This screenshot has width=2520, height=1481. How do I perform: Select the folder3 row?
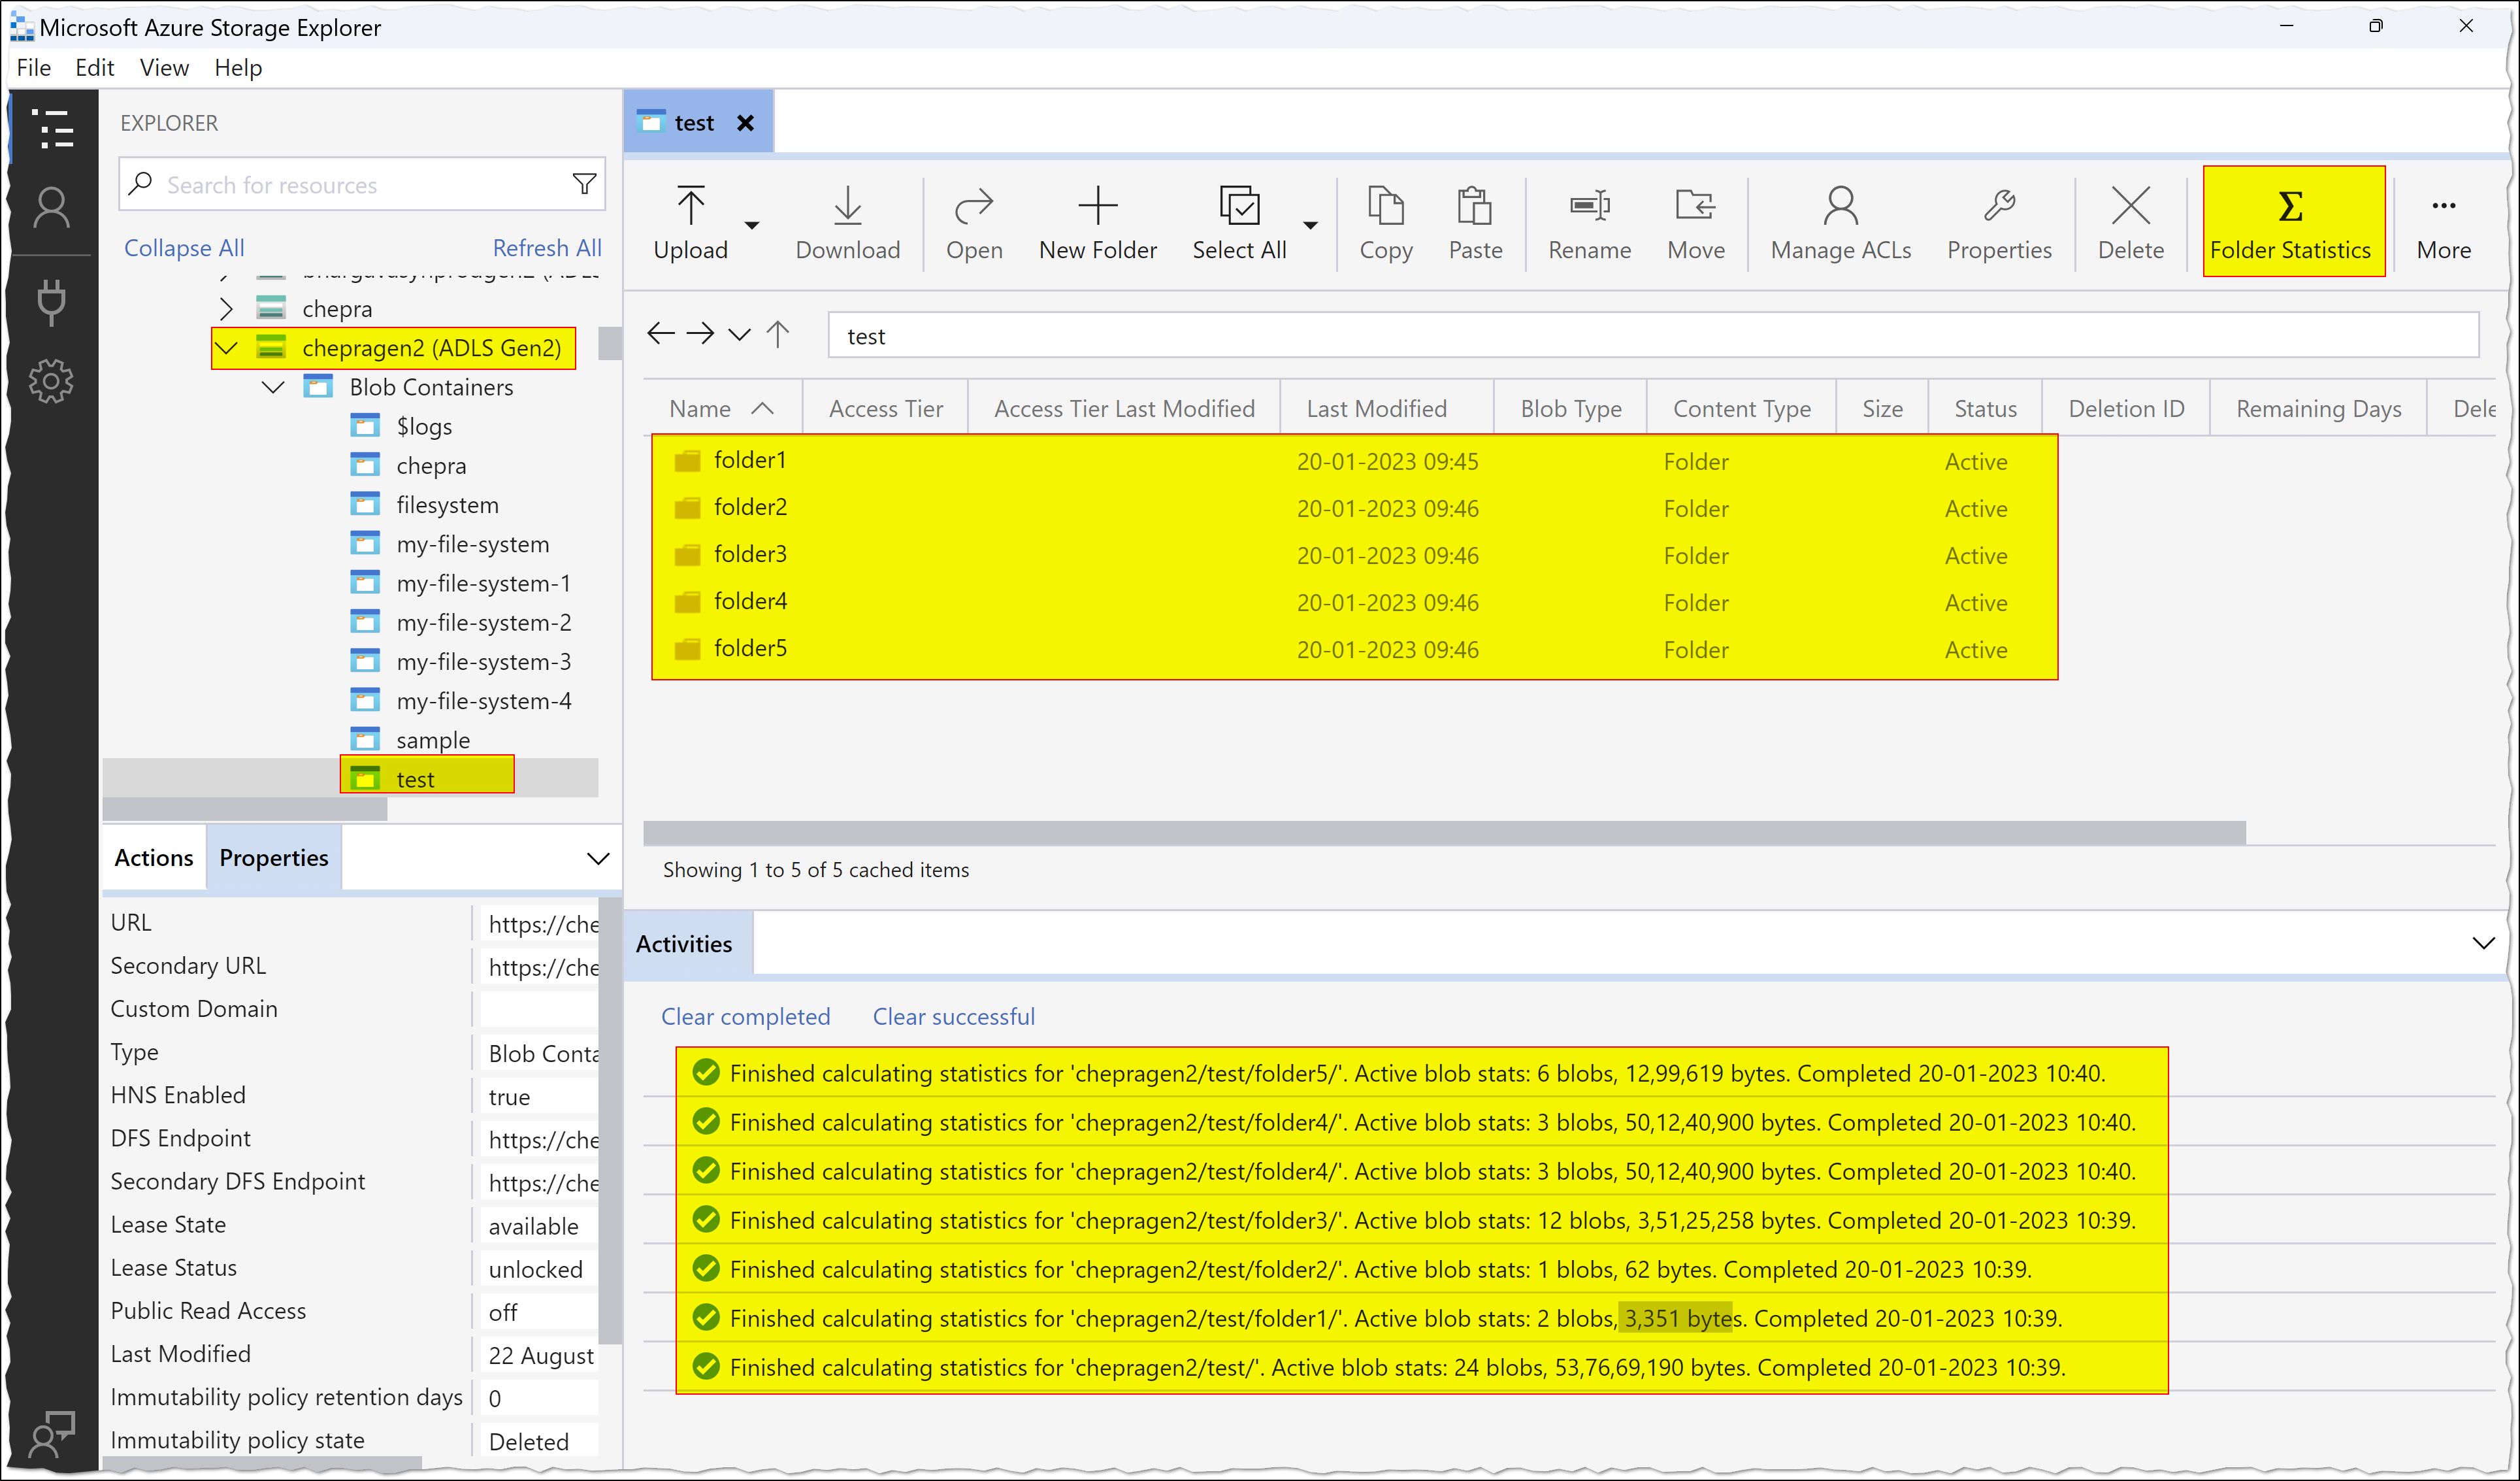(x=1354, y=554)
